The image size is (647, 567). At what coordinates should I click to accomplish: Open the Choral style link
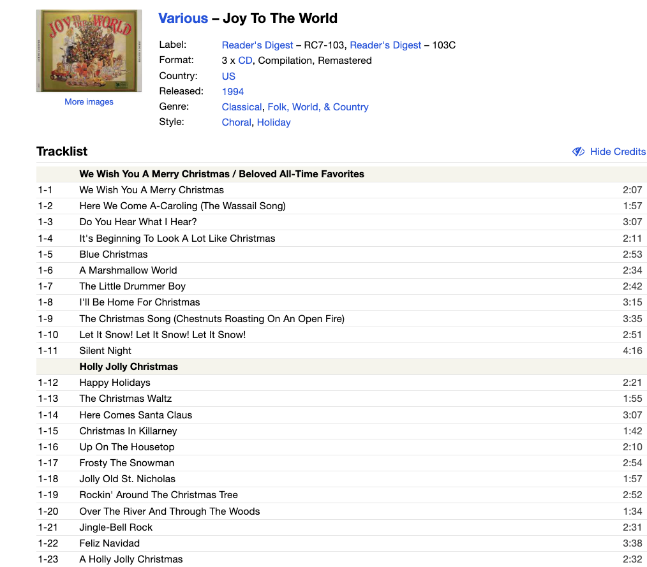coord(237,122)
